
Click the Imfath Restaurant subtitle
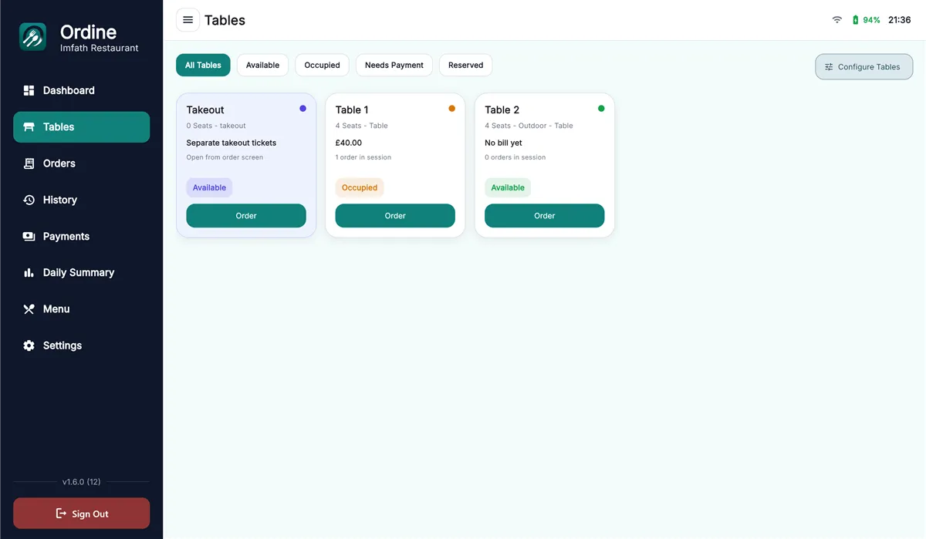100,48
